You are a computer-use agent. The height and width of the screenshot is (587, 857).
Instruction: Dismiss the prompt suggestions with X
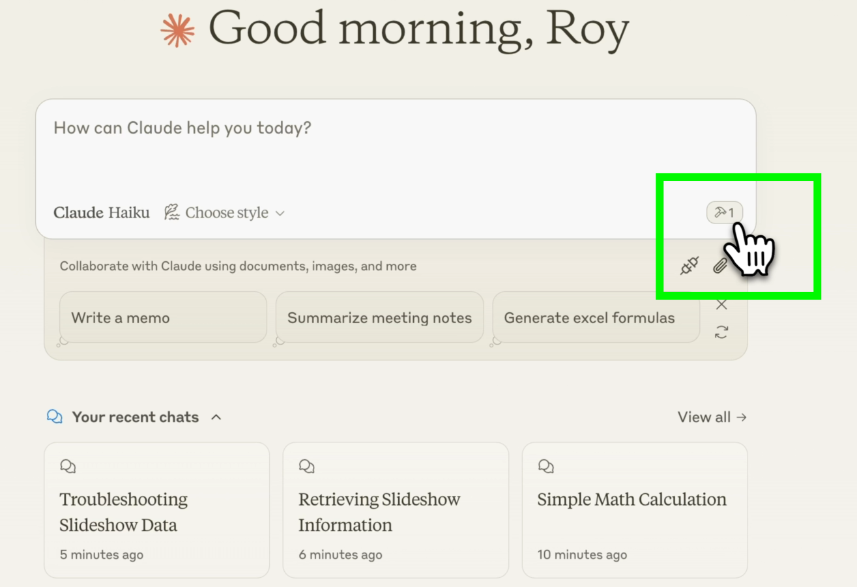[721, 304]
